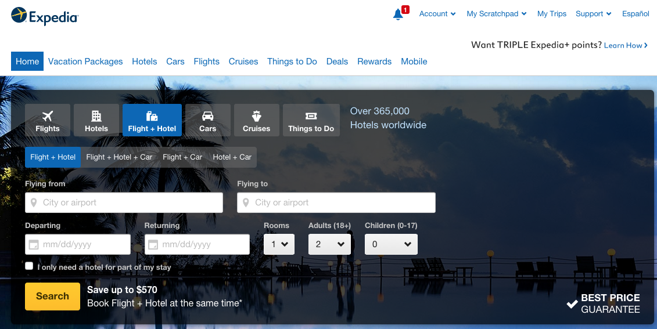This screenshot has height=329, width=657.
Task: Click the Expedia logo
Action: [x=45, y=16]
